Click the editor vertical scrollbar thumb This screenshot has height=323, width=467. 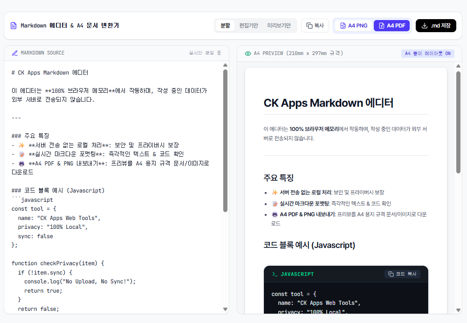tap(225, 141)
